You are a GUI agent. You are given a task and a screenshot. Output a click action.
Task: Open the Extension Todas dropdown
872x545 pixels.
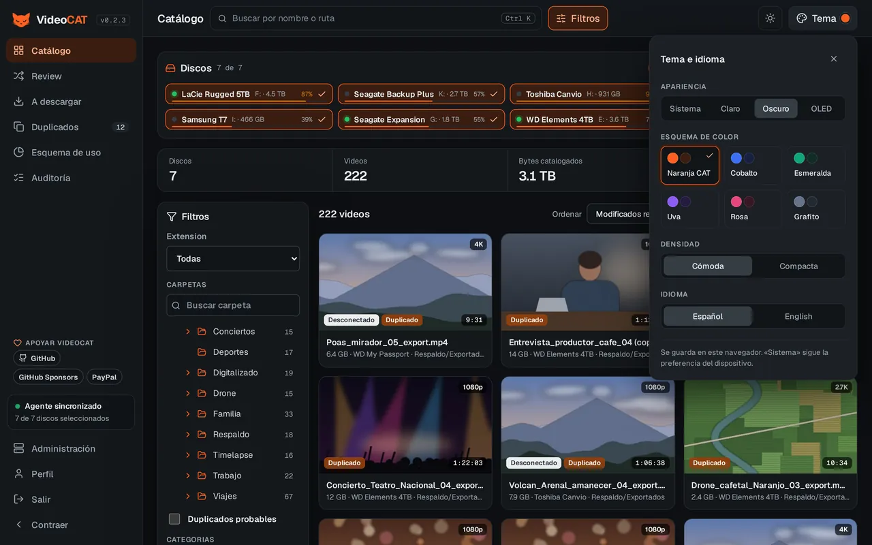[x=233, y=259]
